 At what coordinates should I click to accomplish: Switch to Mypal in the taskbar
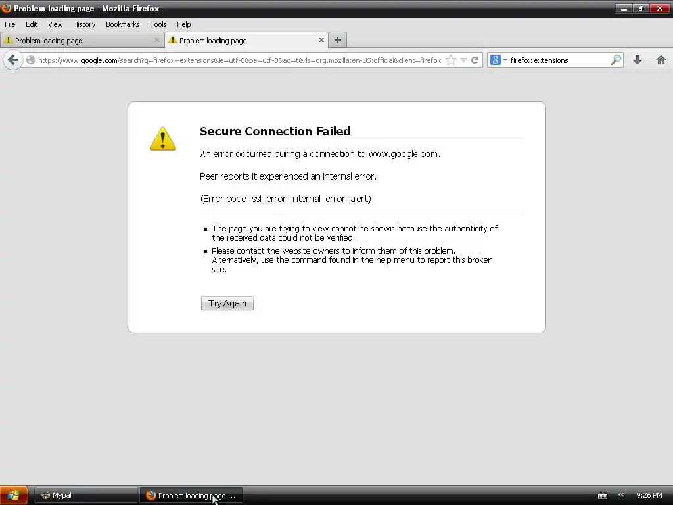click(86, 495)
